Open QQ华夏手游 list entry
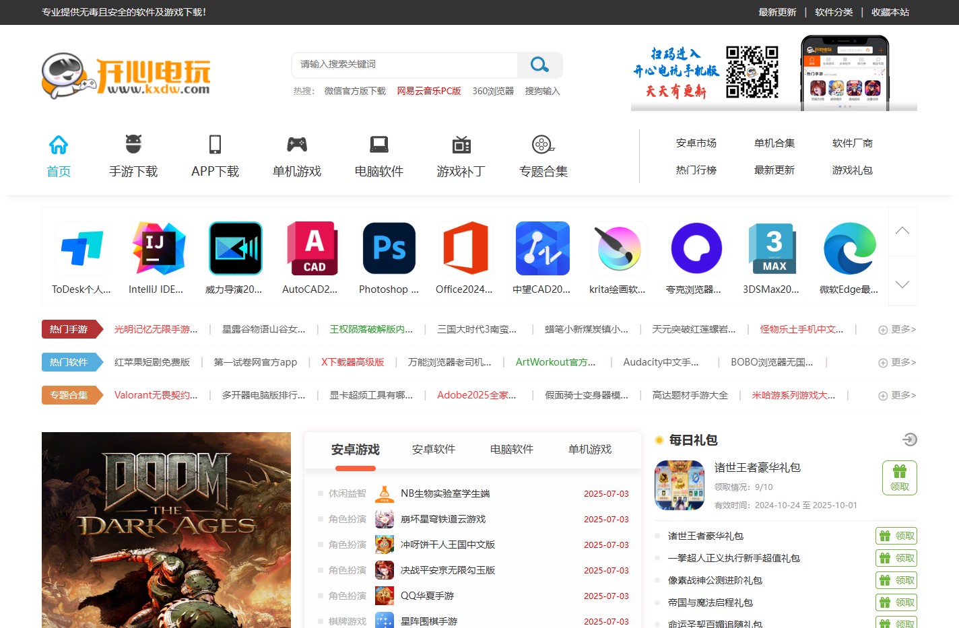The height and width of the screenshot is (628, 959). (x=427, y=596)
